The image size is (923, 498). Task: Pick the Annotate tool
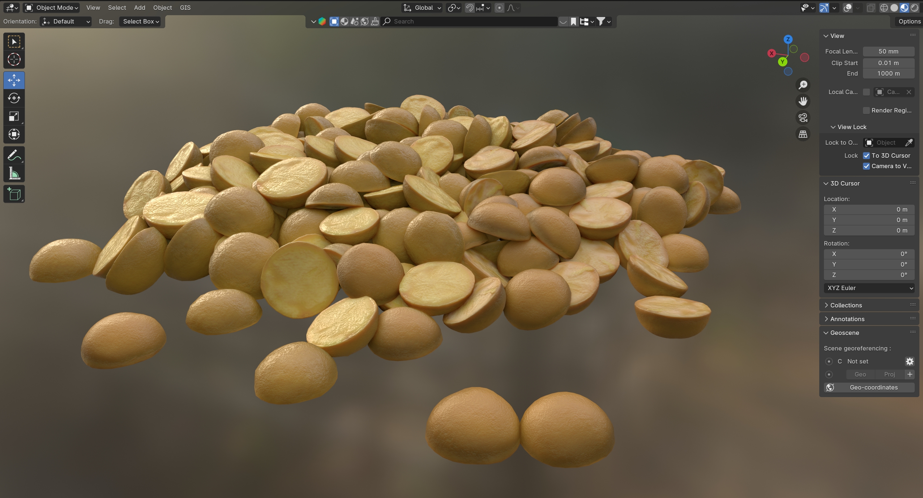pyautogui.click(x=14, y=156)
